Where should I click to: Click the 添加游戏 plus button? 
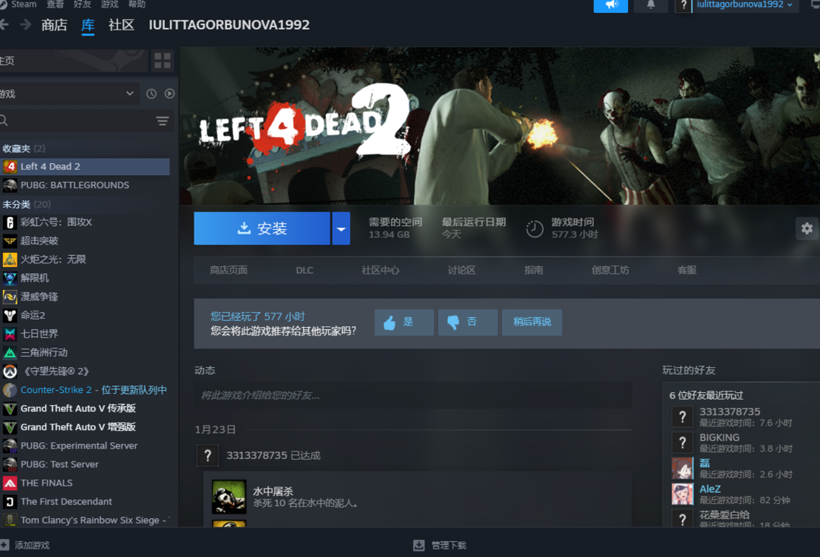tap(5, 545)
